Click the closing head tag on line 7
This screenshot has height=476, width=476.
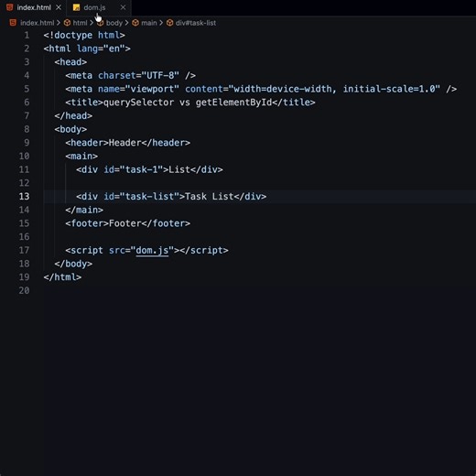point(73,115)
